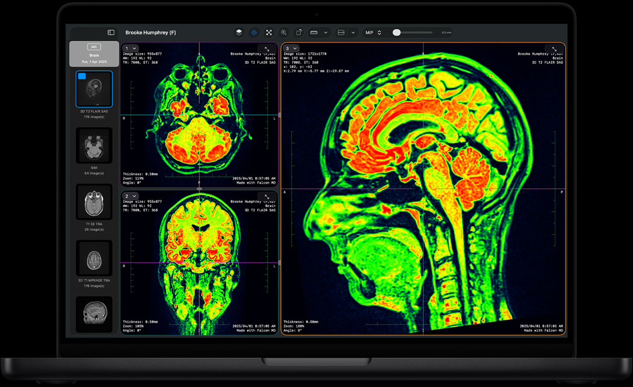Image resolution: width=633 pixels, height=387 pixels.
Task: Select the layers overlay tool in the toolbar
Action: tap(239, 33)
